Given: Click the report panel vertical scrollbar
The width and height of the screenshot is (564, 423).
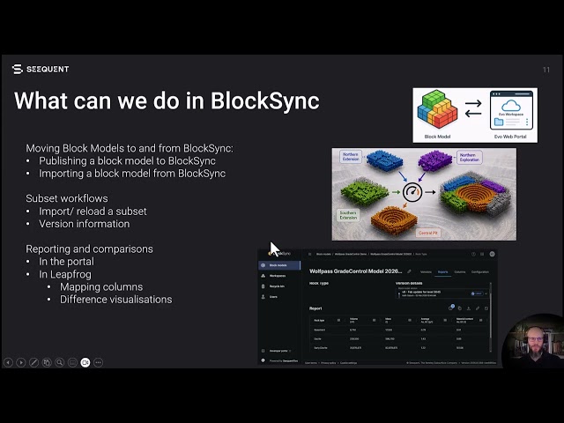Looking at the screenshot, I should (490, 316).
